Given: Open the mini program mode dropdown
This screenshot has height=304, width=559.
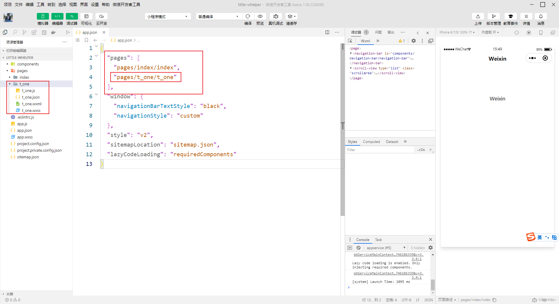Looking at the screenshot, I should pos(168,17).
